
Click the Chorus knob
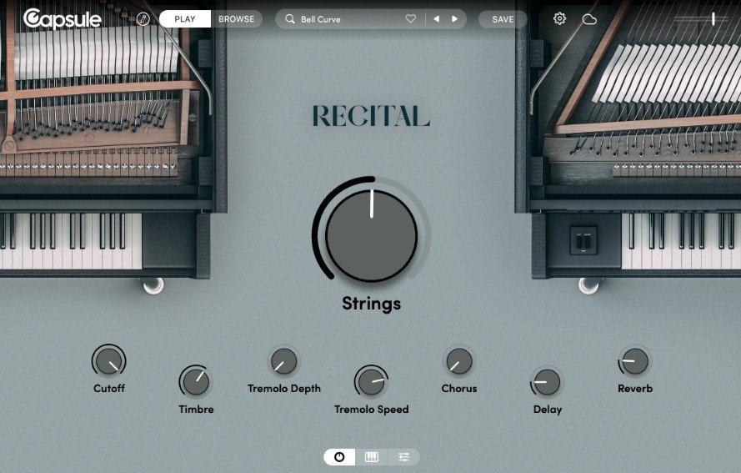(459, 361)
